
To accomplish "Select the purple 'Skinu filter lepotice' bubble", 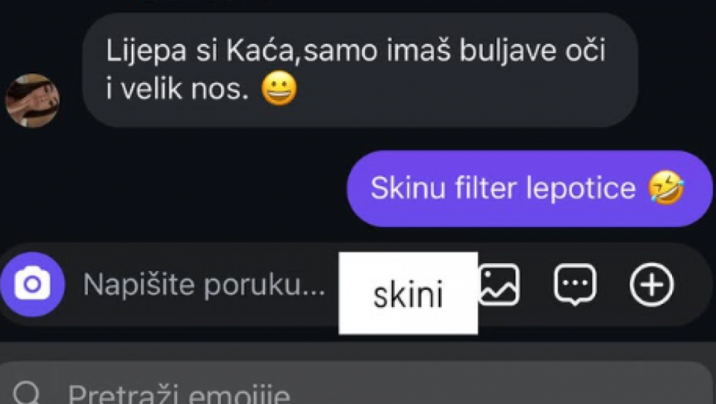I will (530, 189).
